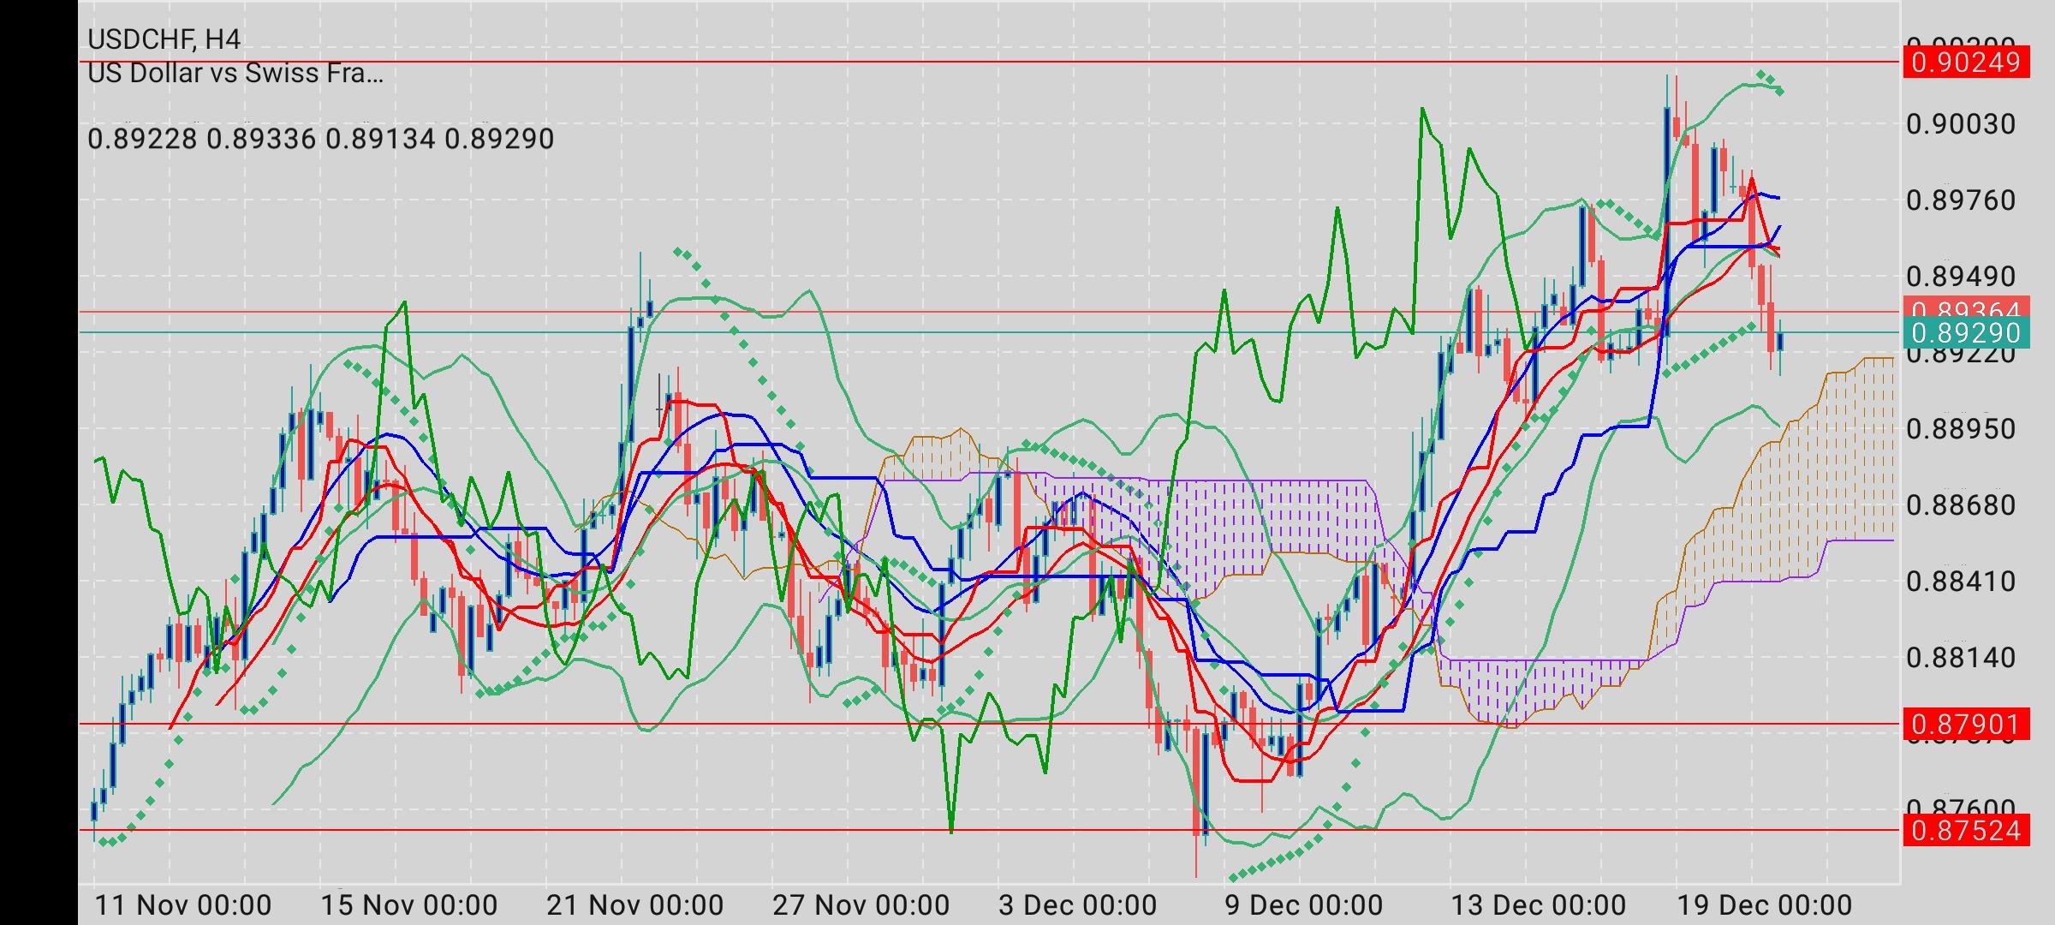Tap the partially hidden 0.89364 level label
The image size is (2055, 925).
pyautogui.click(x=1966, y=309)
